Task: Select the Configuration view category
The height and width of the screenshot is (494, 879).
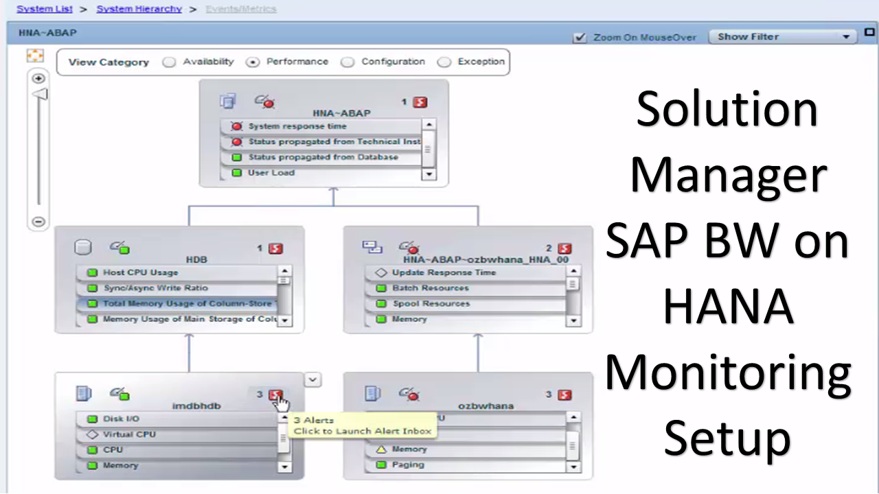Action: 347,61
